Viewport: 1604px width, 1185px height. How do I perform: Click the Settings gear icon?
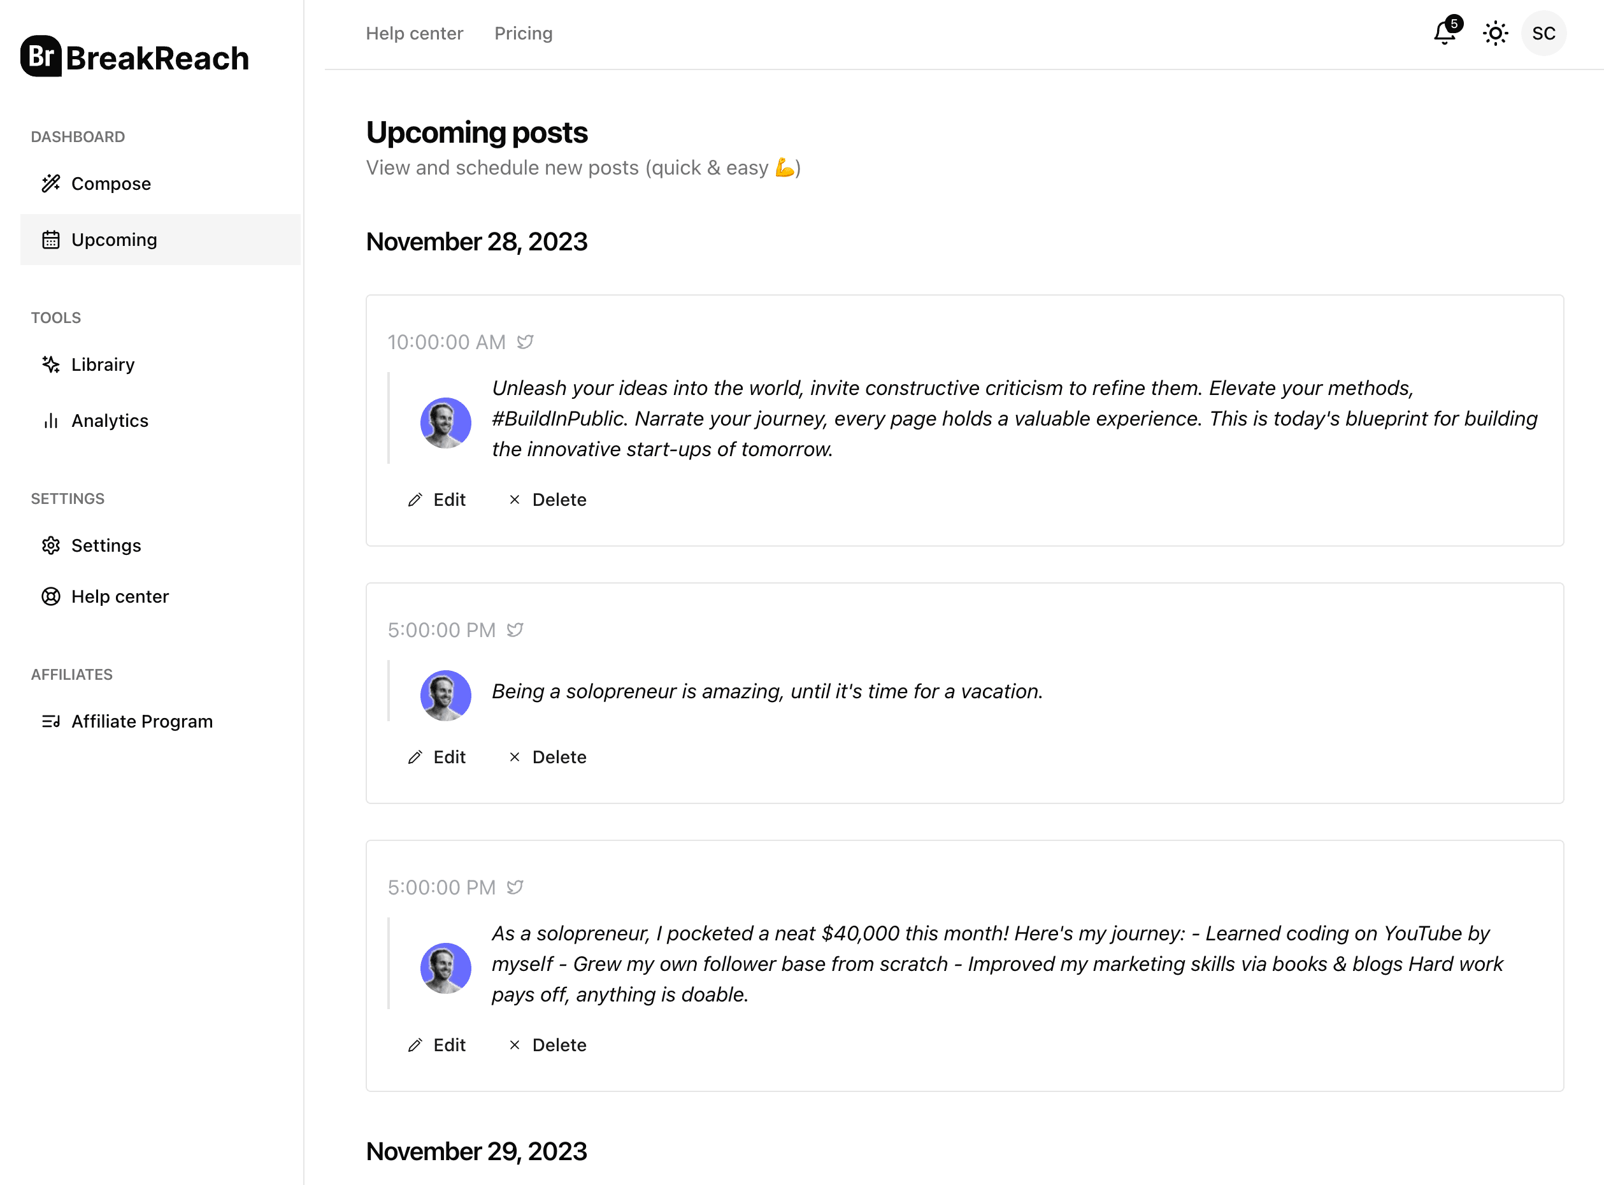(x=51, y=545)
